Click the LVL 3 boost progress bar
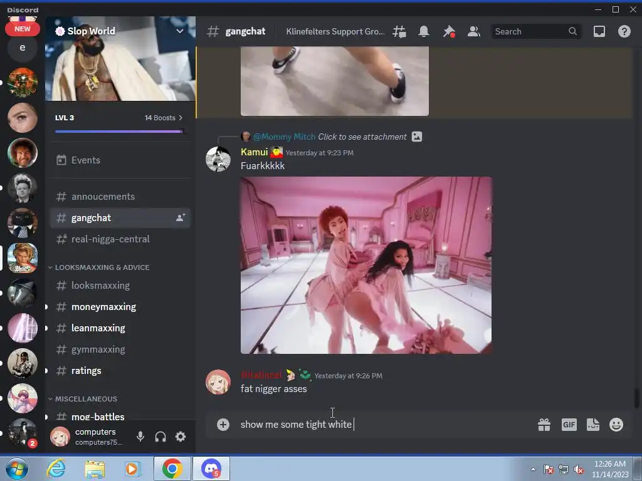The height and width of the screenshot is (481, 642). tap(120, 132)
